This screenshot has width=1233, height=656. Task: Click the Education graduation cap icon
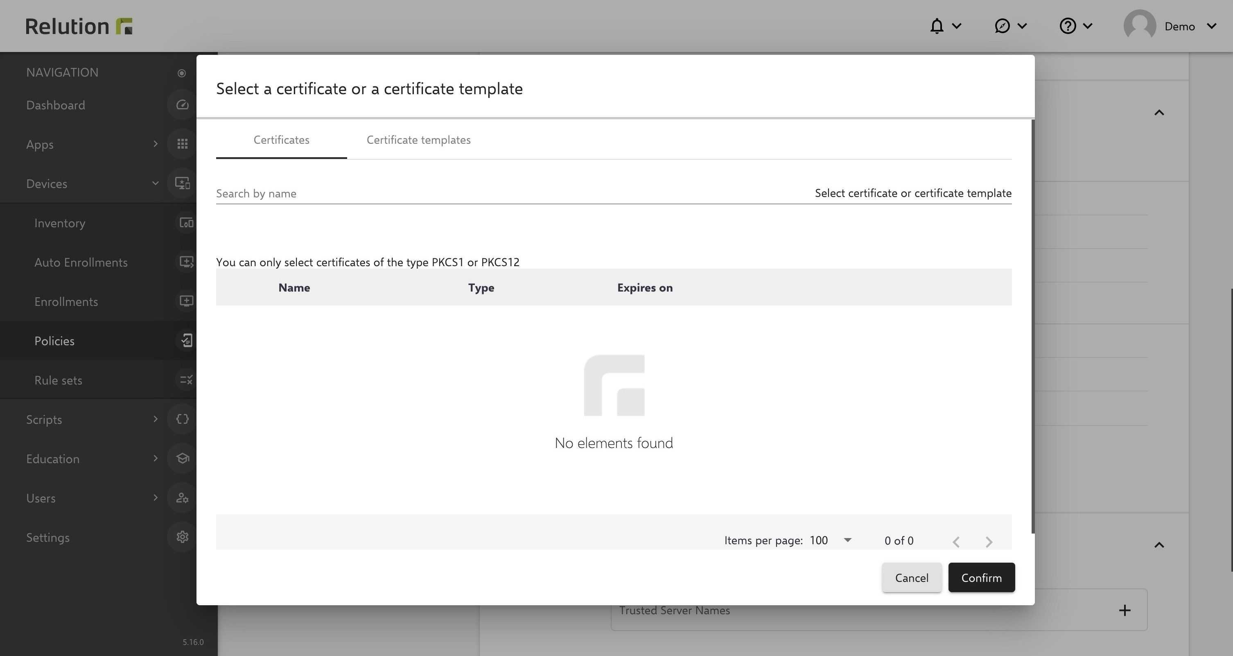tap(182, 458)
